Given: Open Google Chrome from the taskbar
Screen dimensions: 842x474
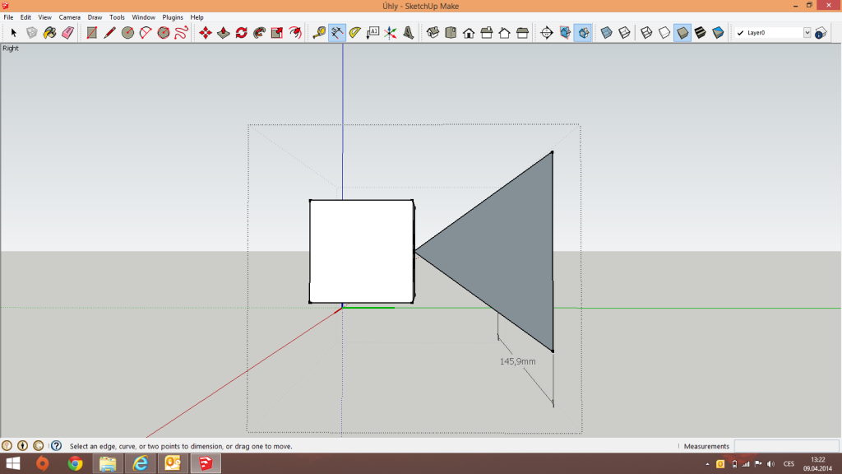Looking at the screenshot, I should (x=75, y=463).
